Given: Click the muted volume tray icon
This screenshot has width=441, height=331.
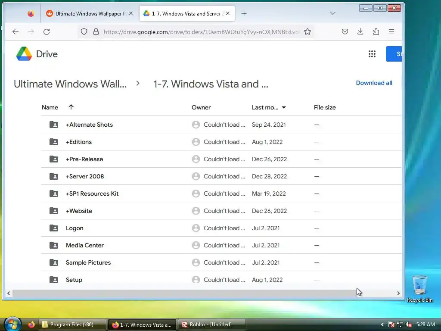Looking at the screenshot, I should [x=409, y=325].
